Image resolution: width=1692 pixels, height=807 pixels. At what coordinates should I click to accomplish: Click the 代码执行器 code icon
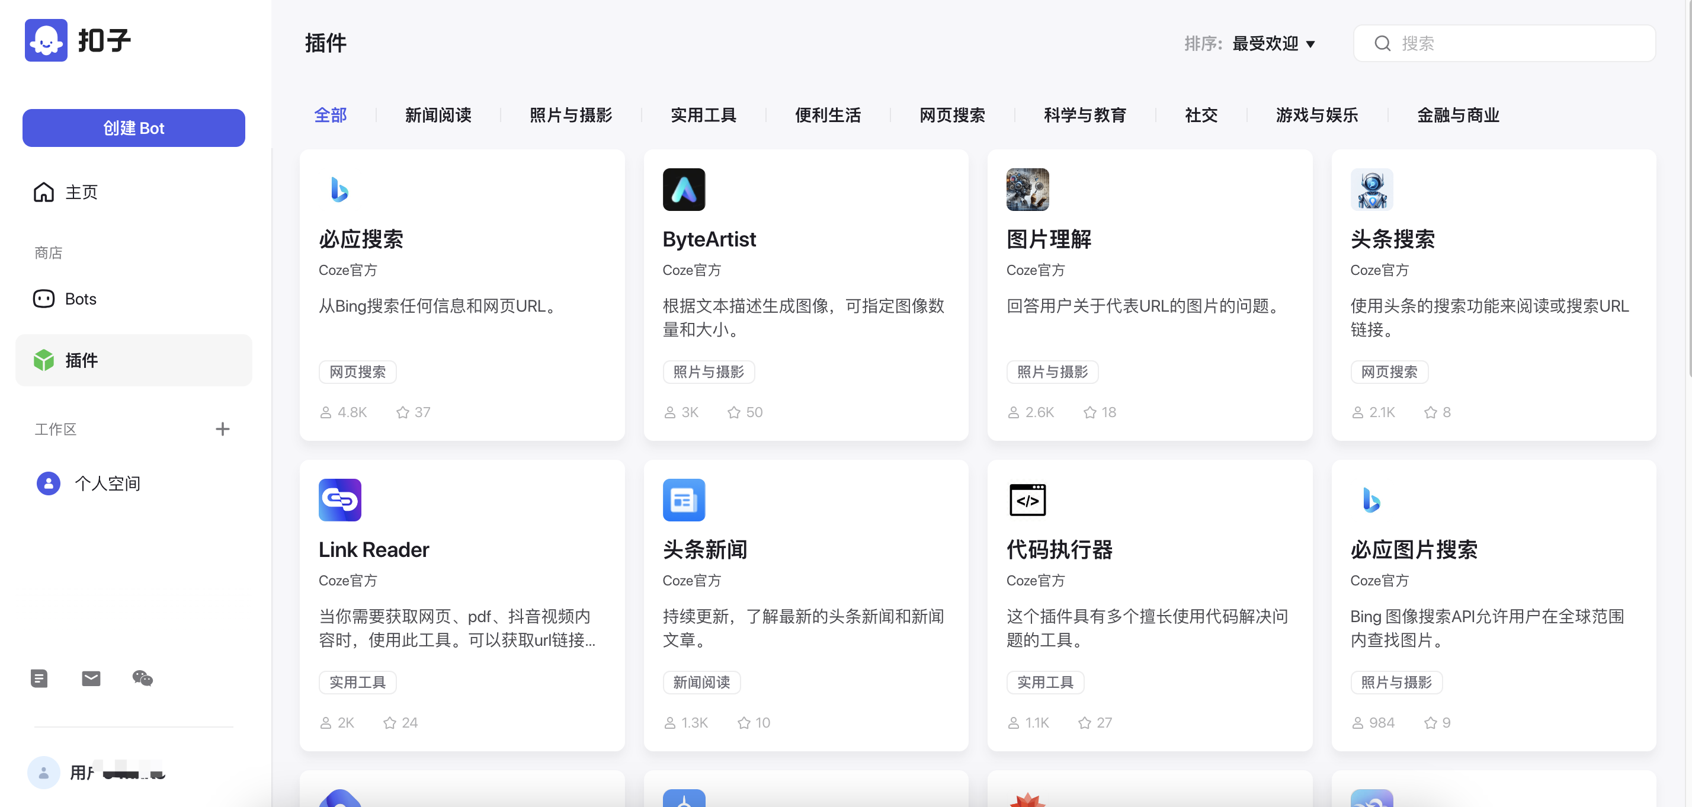click(1027, 500)
